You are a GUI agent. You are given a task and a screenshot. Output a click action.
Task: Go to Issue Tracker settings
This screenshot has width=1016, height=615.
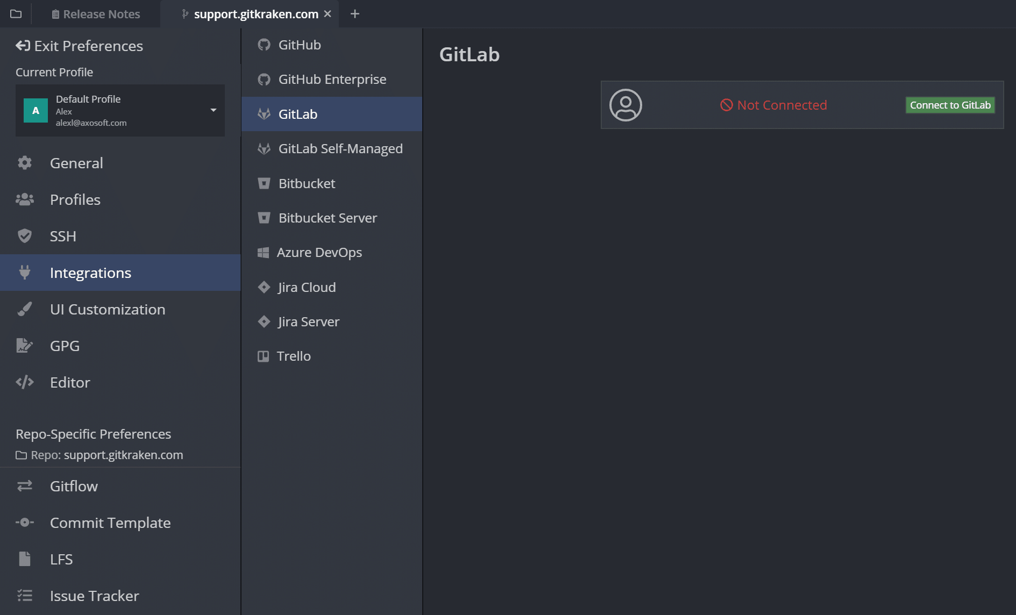click(94, 596)
